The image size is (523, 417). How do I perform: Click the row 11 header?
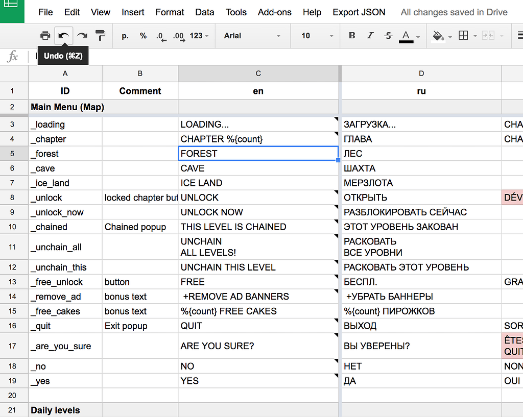pyautogui.click(x=13, y=247)
